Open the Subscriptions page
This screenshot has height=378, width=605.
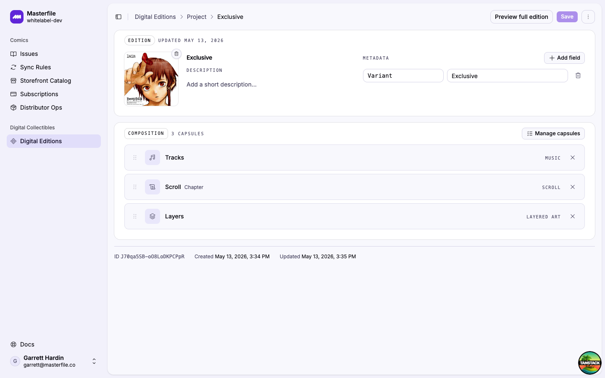(x=54, y=94)
